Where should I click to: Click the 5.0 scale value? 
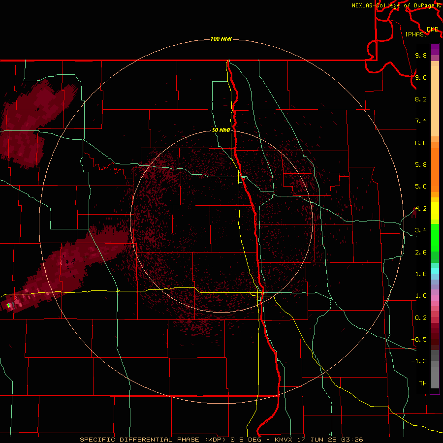point(421,187)
